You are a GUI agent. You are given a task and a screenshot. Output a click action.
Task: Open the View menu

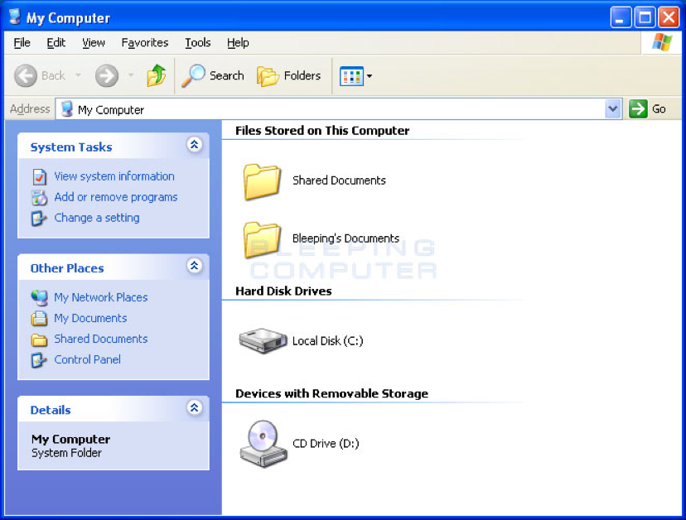[x=93, y=42]
